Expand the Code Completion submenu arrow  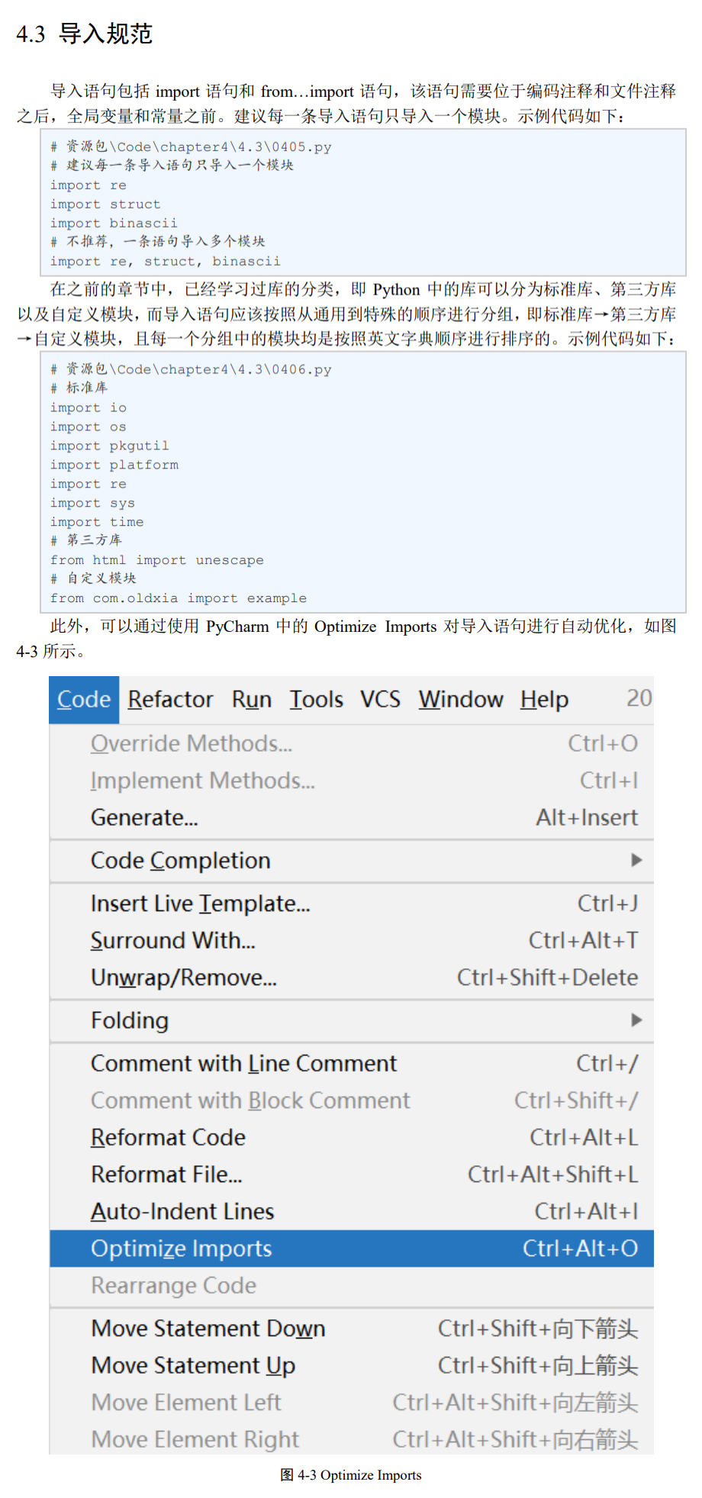[636, 860]
